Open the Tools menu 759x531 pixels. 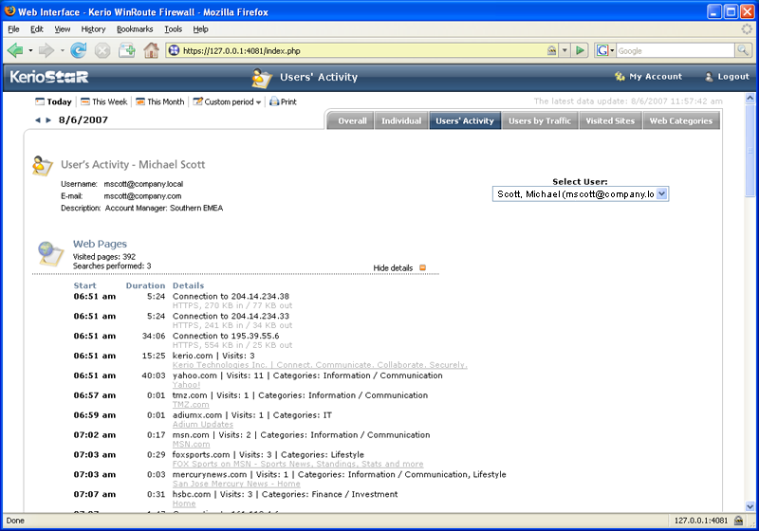pyautogui.click(x=173, y=29)
